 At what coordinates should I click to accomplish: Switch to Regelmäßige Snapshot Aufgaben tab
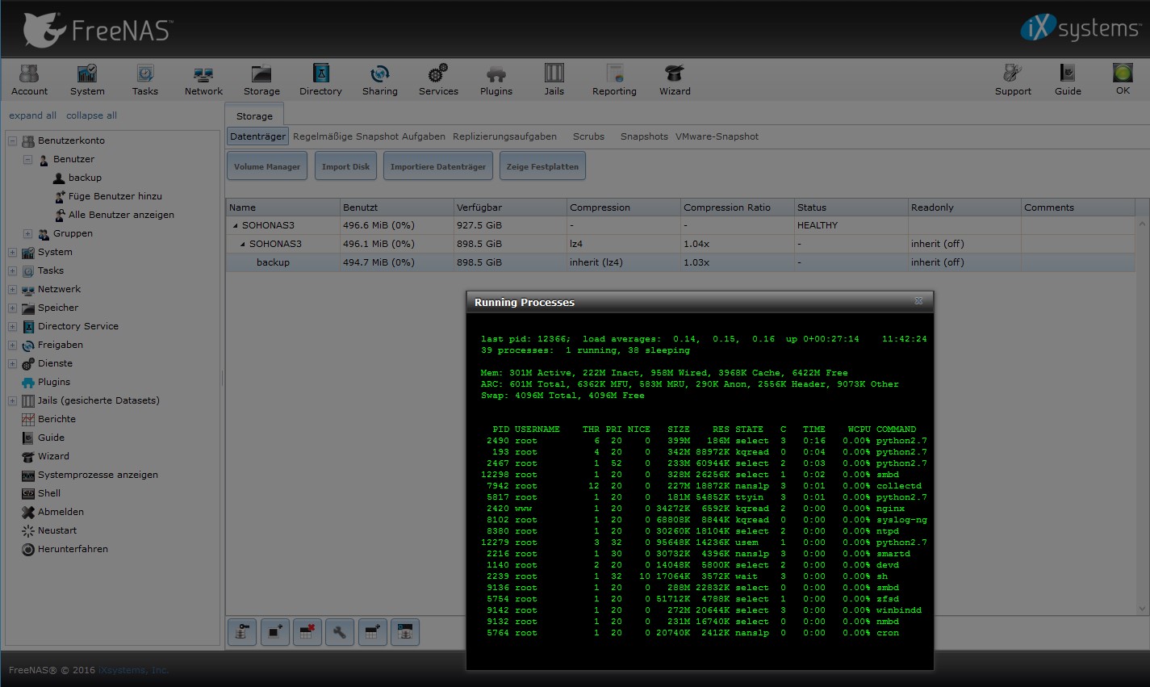click(x=369, y=136)
